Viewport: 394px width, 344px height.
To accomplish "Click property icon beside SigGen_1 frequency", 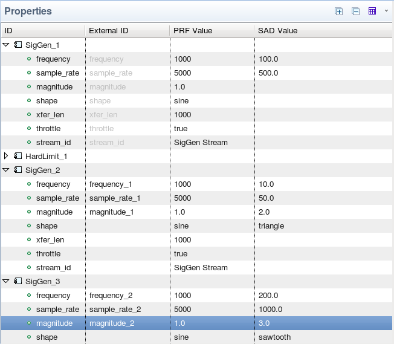I will (29, 59).
